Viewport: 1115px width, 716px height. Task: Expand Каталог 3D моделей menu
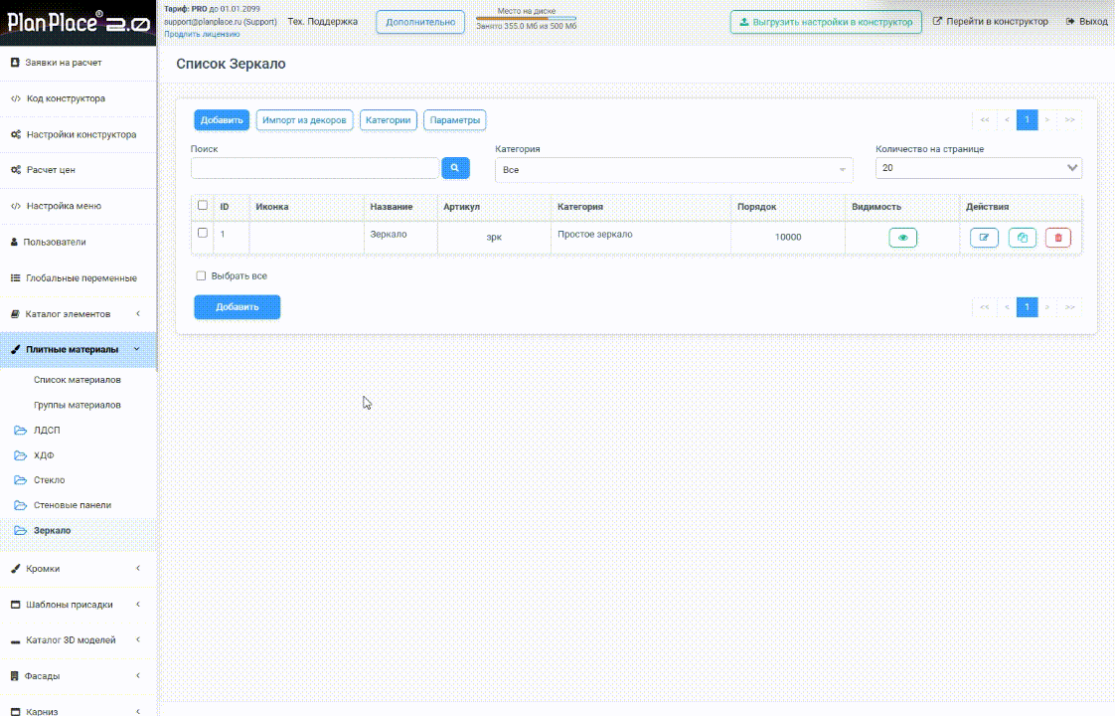(x=78, y=639)
